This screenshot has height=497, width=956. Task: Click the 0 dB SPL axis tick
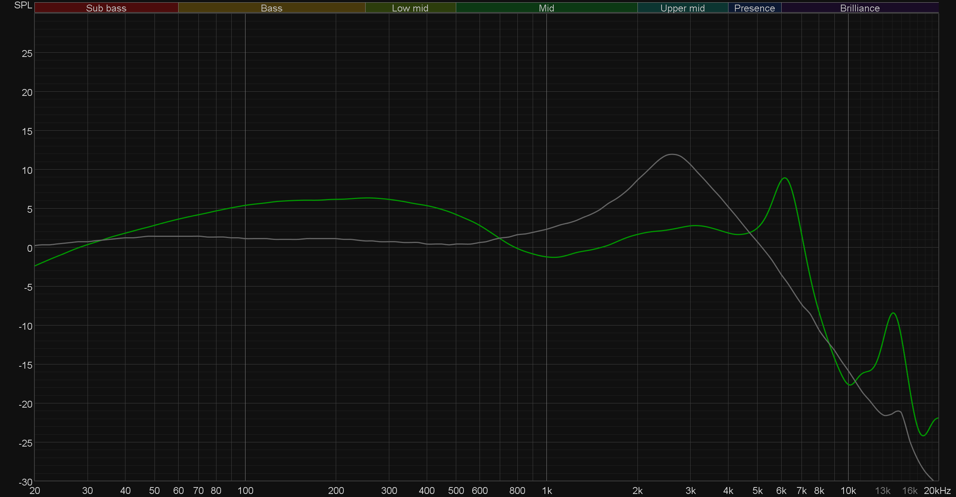coord(29,248)
